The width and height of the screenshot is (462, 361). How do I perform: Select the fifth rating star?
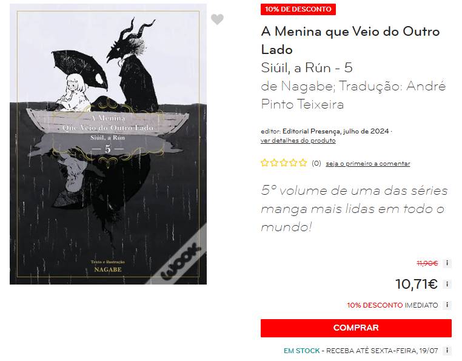click(303, 163)
